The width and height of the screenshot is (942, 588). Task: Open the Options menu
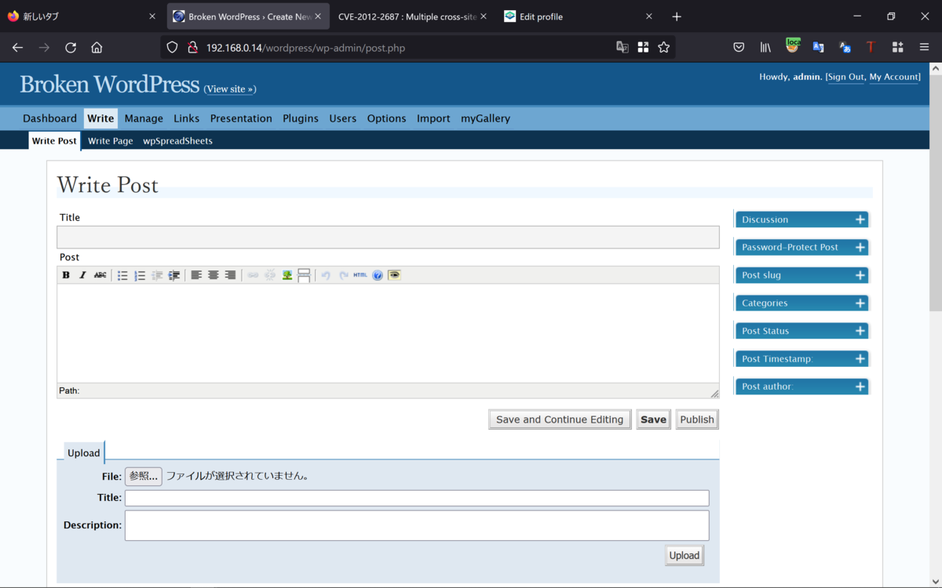point(386,118)
